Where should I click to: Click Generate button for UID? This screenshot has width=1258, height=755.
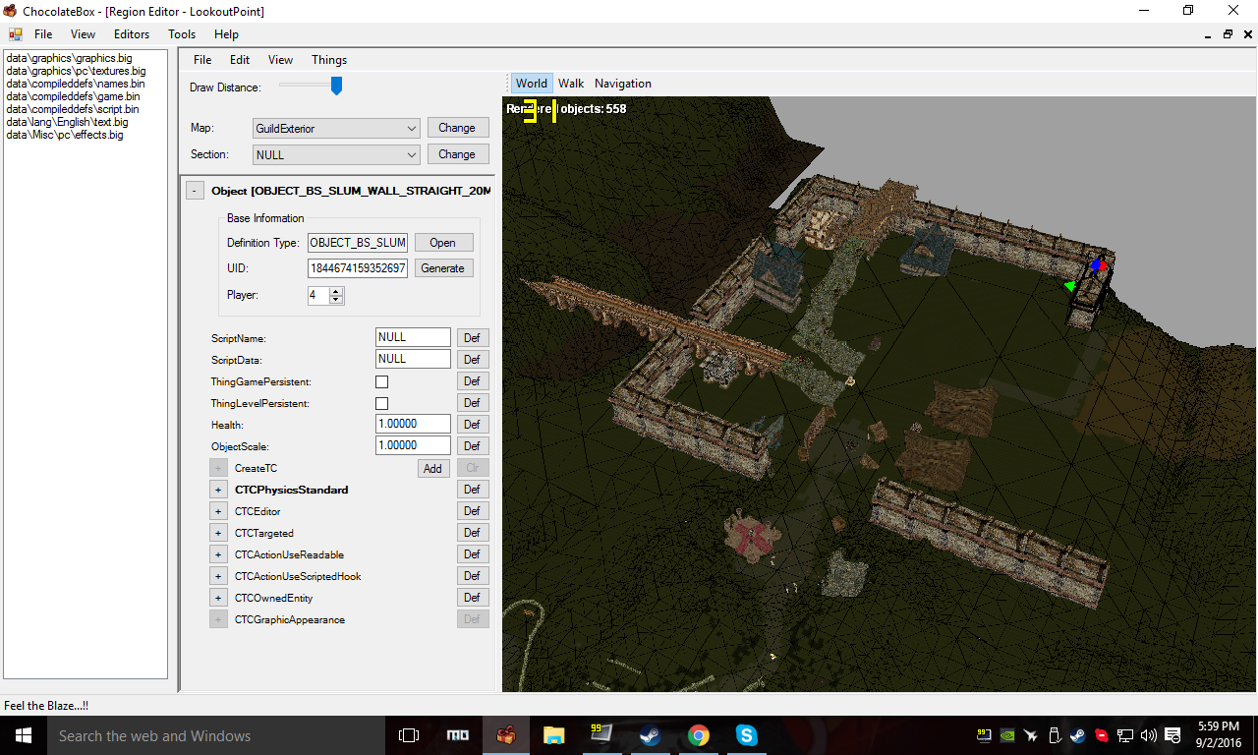point(442,268)
